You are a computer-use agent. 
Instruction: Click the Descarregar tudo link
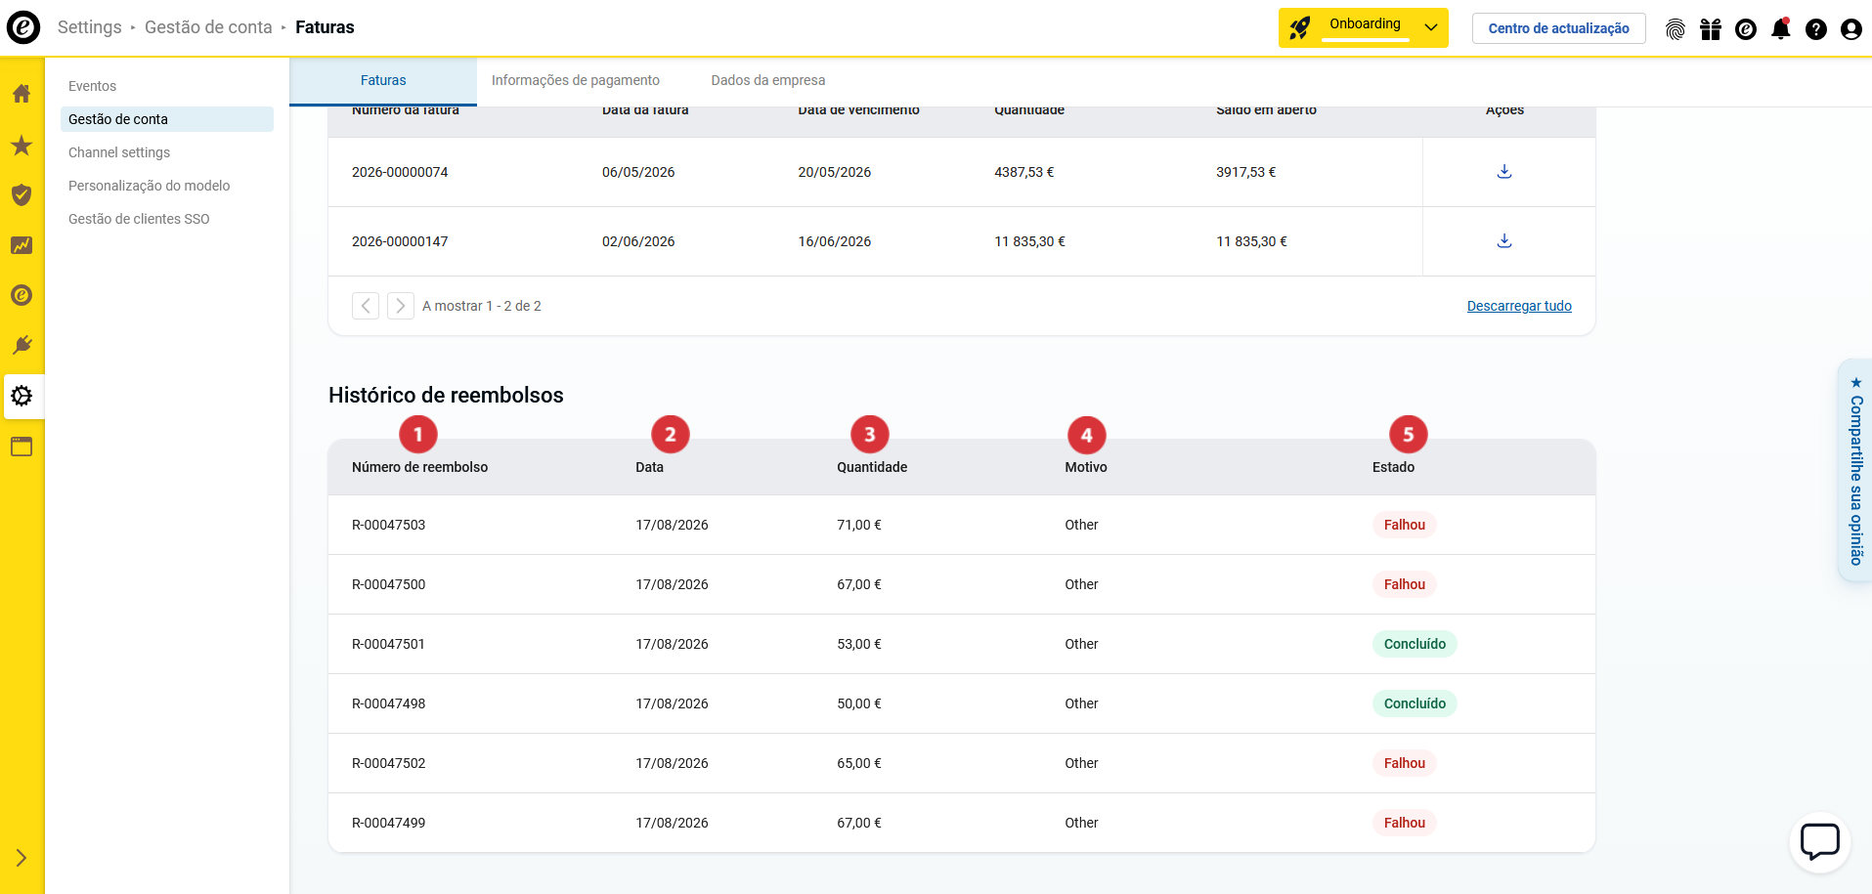click(1519, 306)
